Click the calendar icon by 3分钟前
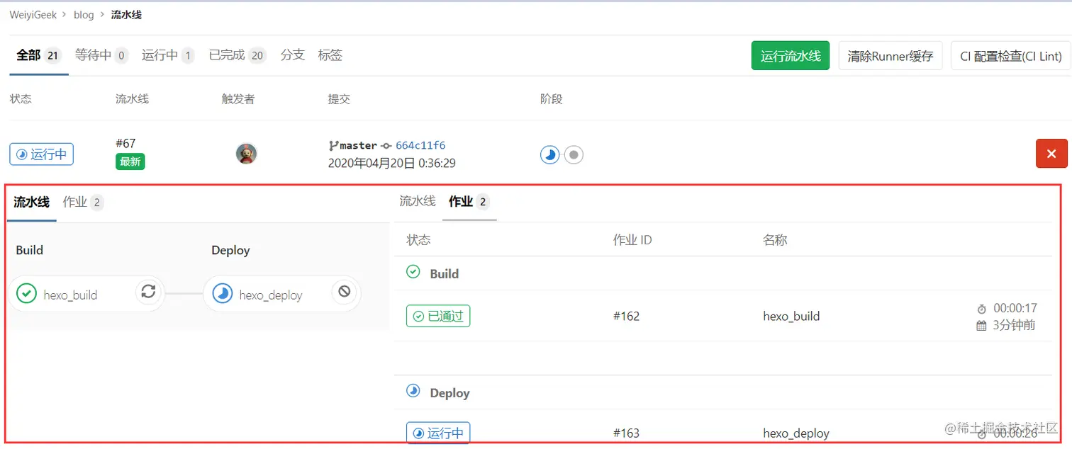Screen dimensions: 1072x449 (x=982, y=326)
